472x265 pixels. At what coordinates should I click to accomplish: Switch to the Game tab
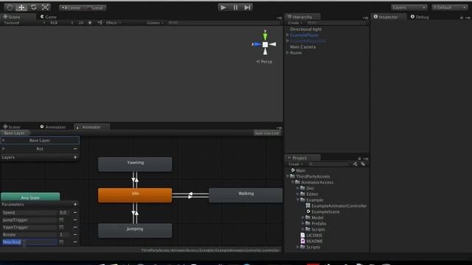(x=49, y=17)
